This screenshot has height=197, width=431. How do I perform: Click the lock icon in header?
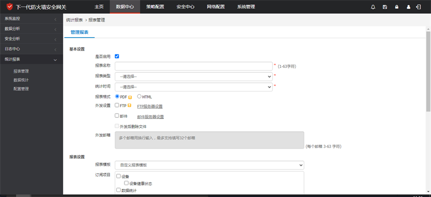pos(397,7)
